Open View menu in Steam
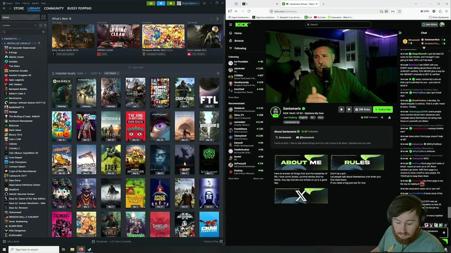The width and height of the screenshot is (451, 253). [x=17, y=3]
